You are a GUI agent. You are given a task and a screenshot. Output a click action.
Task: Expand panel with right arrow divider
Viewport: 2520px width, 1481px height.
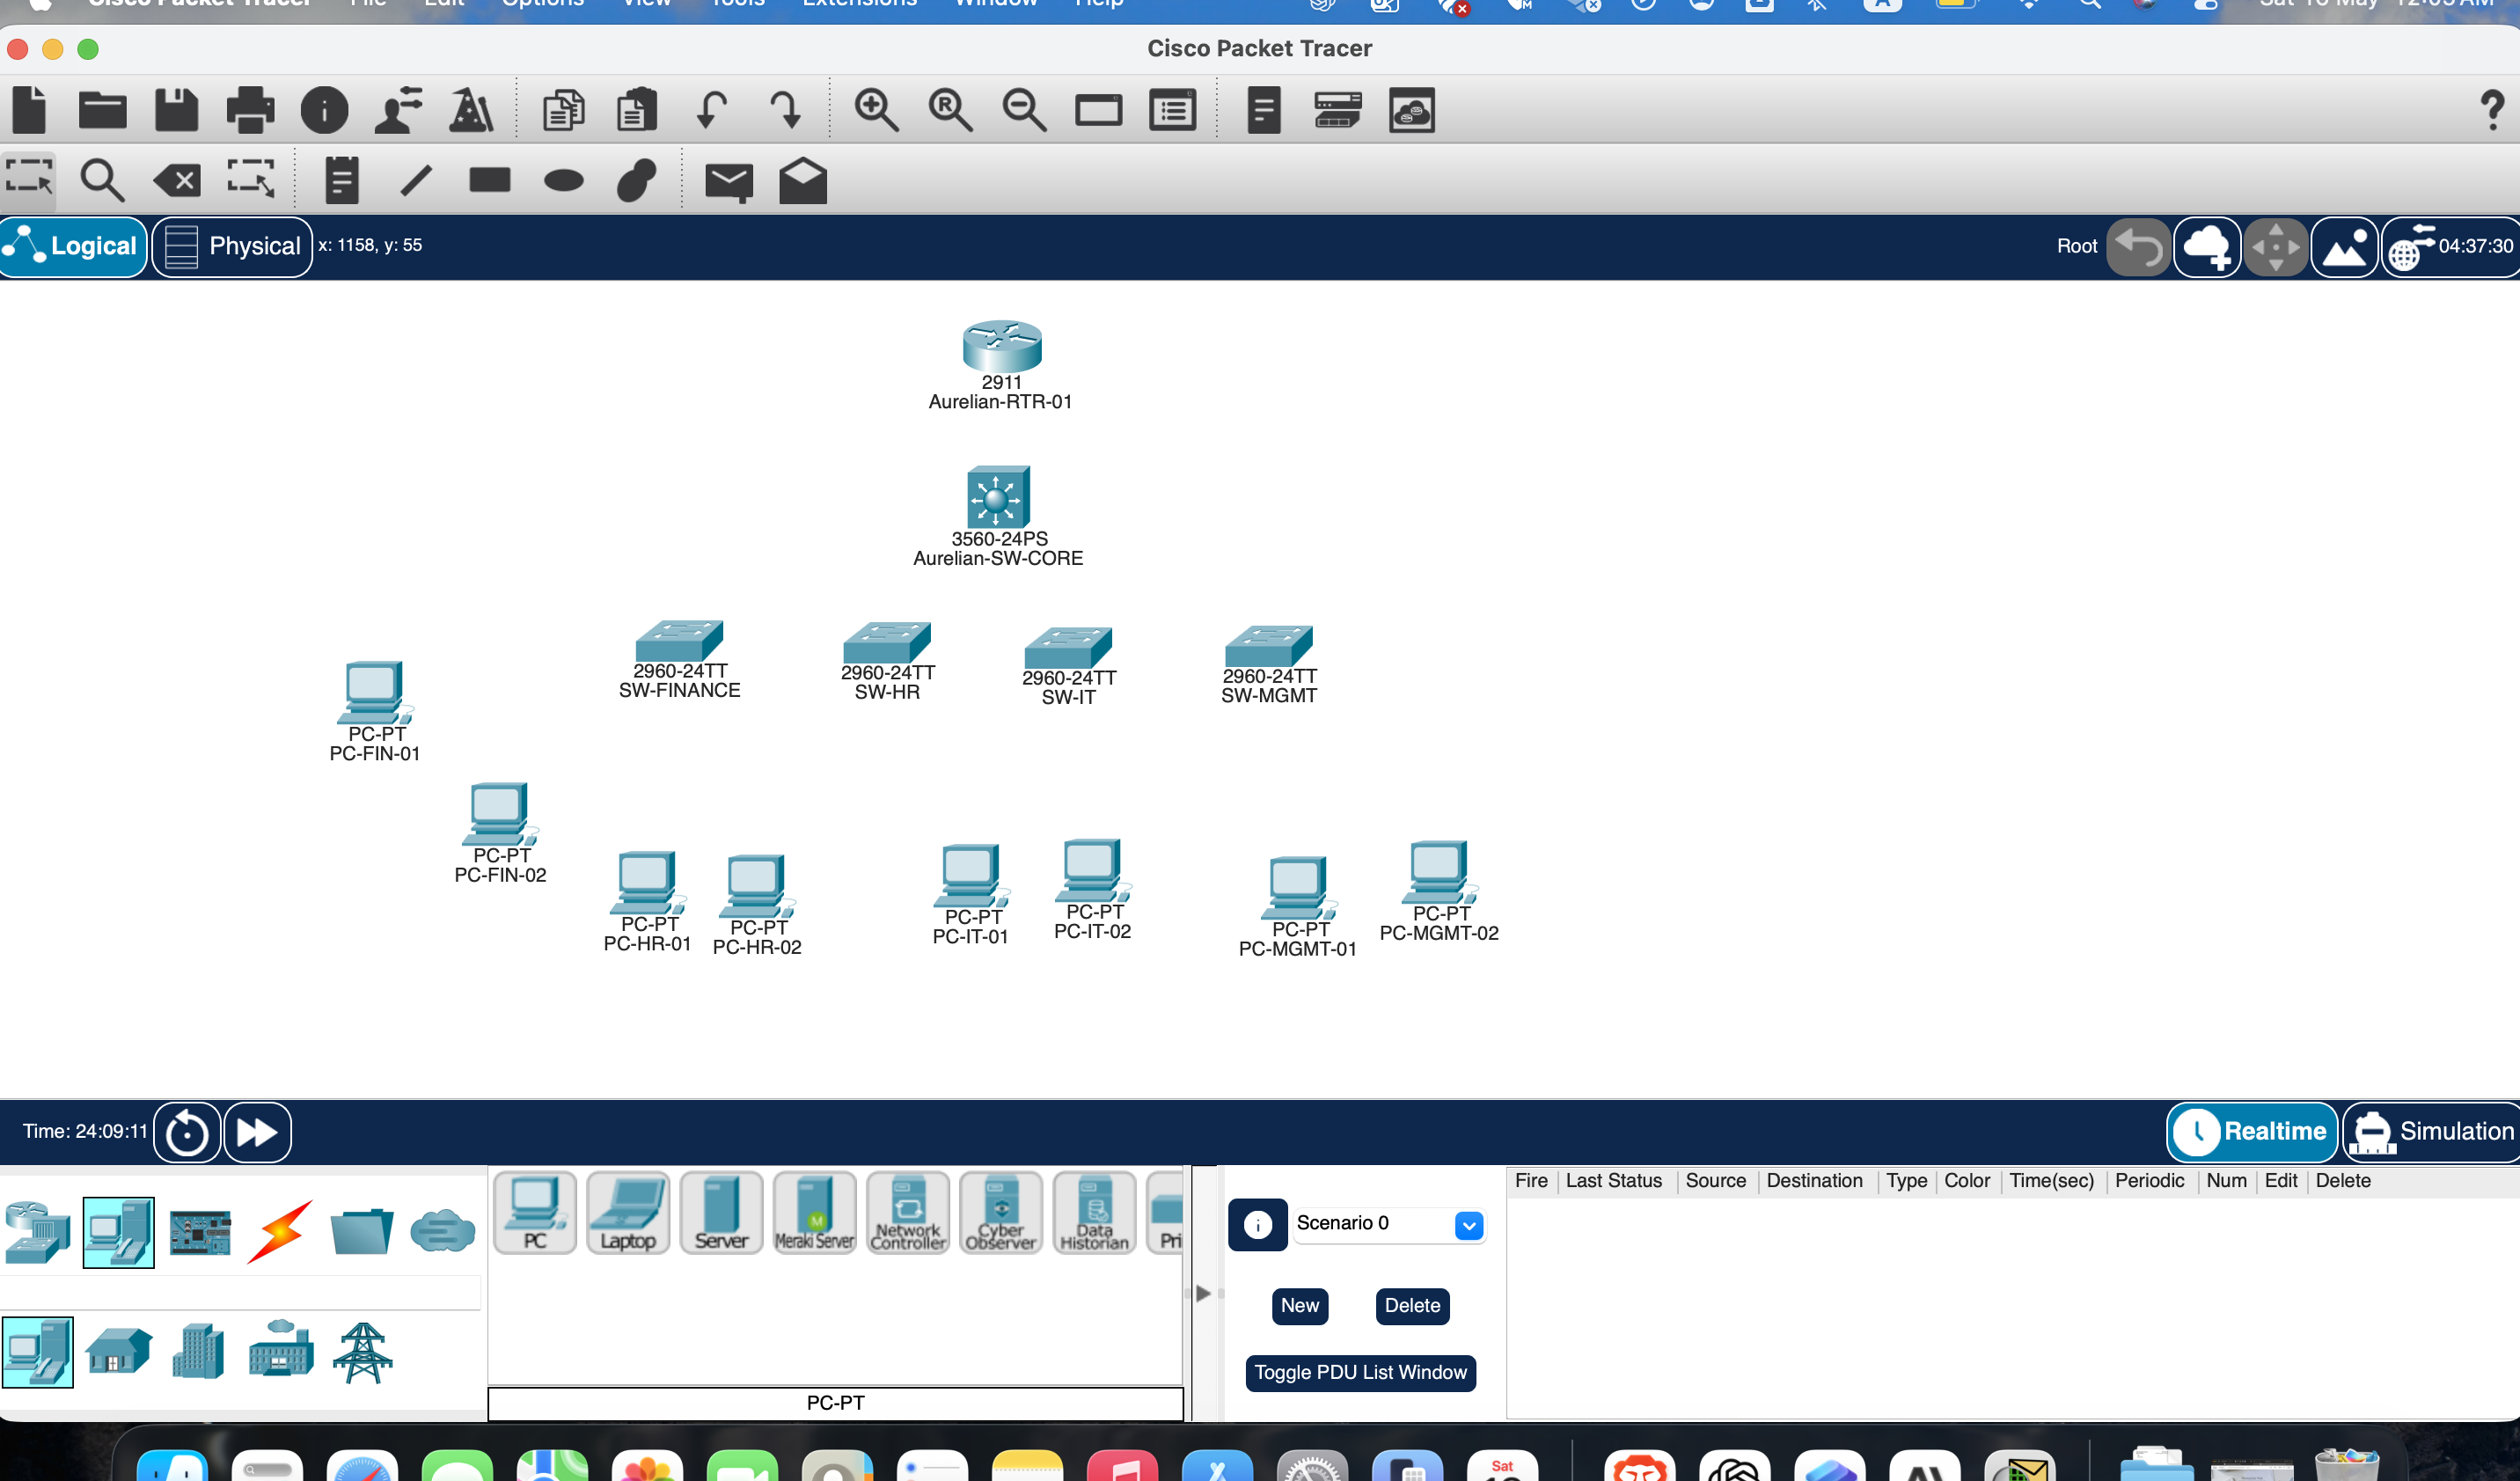(1204, 1293)
